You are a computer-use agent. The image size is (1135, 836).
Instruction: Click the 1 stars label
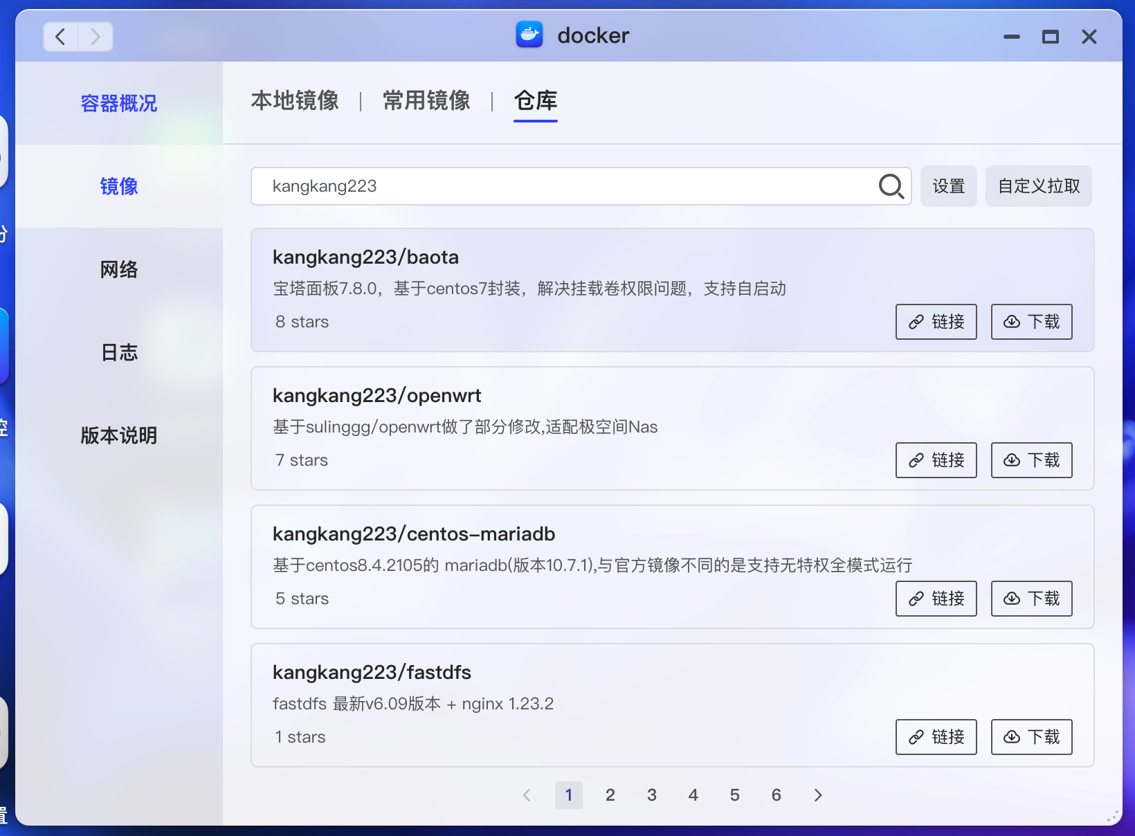[x=300, y=737]
